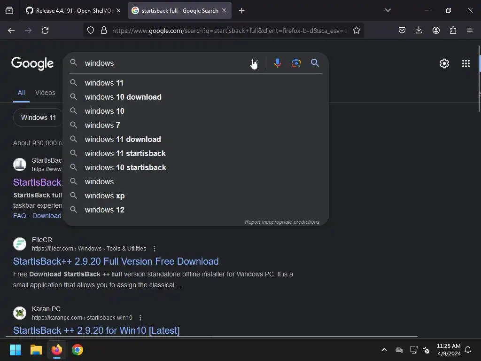Click the Google logo
The height and width of the screenshot is (361, 481).
32,63
